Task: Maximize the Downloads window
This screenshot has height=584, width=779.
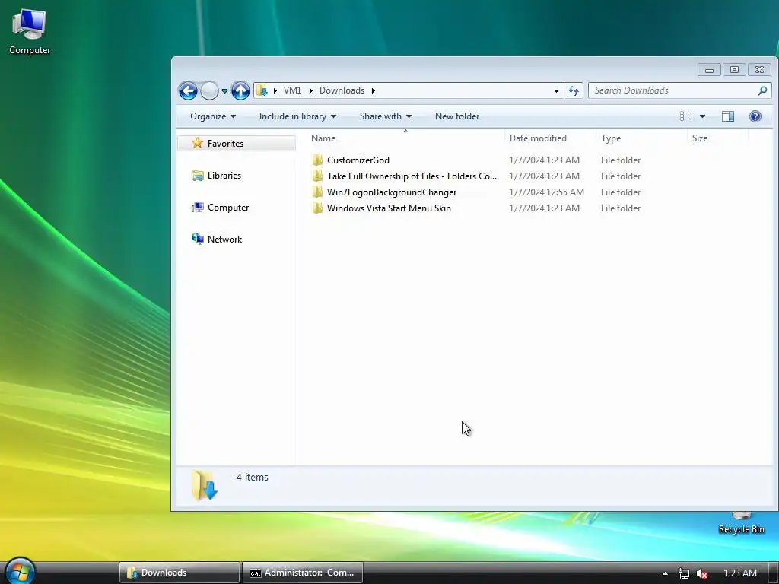Action: pyautogui.click(x=734, y=69)
